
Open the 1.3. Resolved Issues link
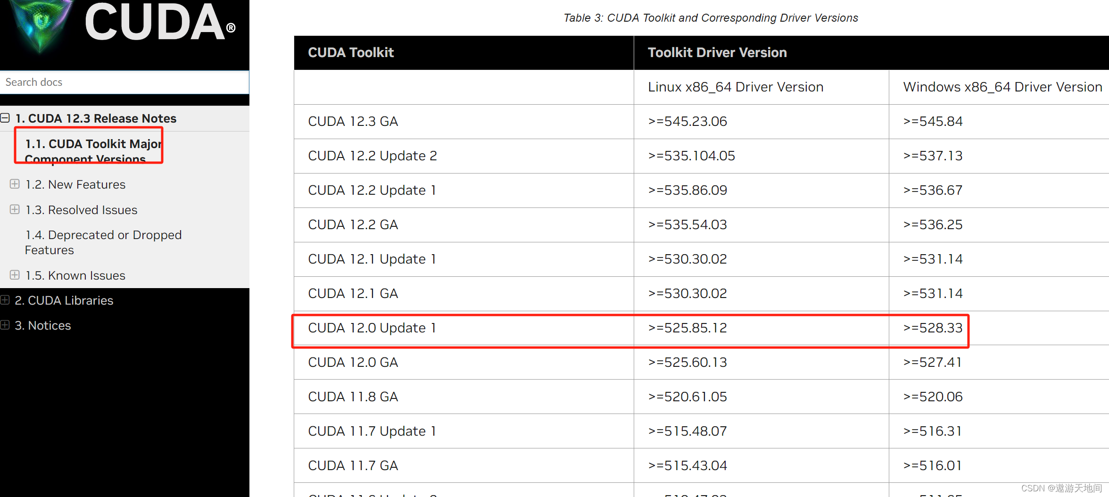tap(81, 210)
